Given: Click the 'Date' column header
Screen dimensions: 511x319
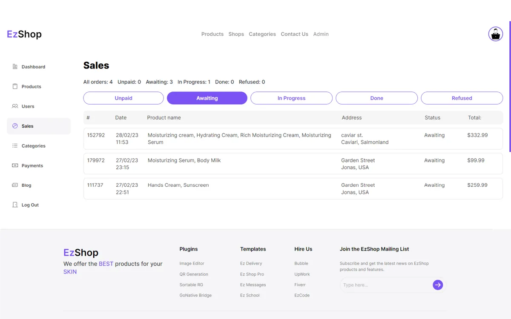Looking at the screenshot, I should [121, 117].
